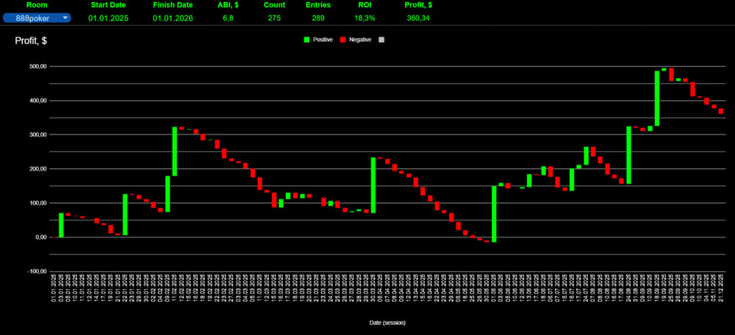The height and width of the screenshot is (335, 735).
Task: Toggle the green Positive legend swatch
Action: 307,40
